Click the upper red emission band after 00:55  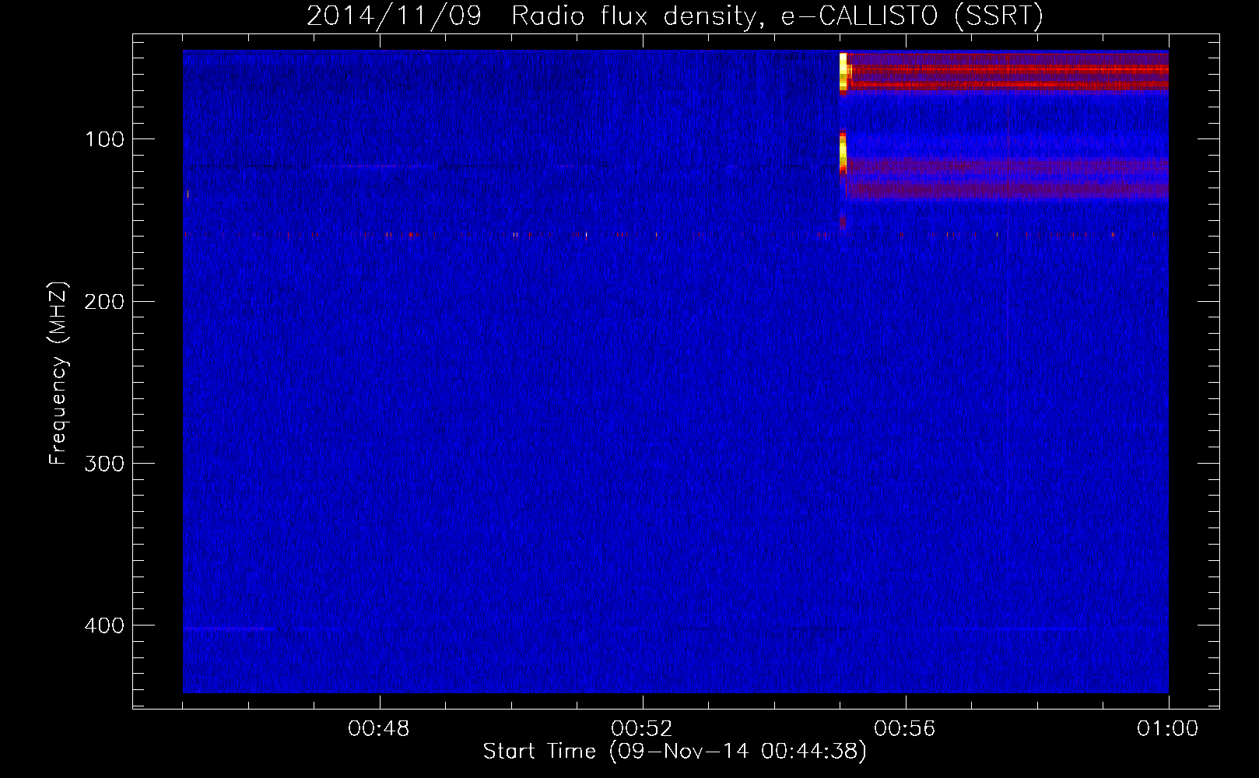tap(1008, 72)
